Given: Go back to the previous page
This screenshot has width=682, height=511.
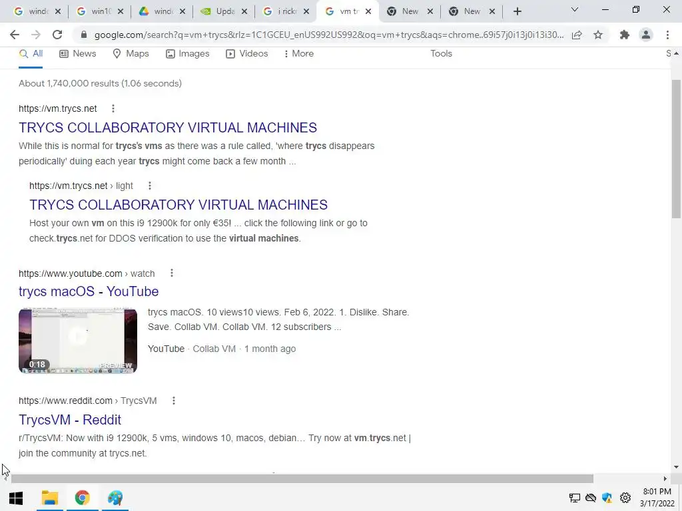Looking at the screenshot, I should tap(15, 35).
